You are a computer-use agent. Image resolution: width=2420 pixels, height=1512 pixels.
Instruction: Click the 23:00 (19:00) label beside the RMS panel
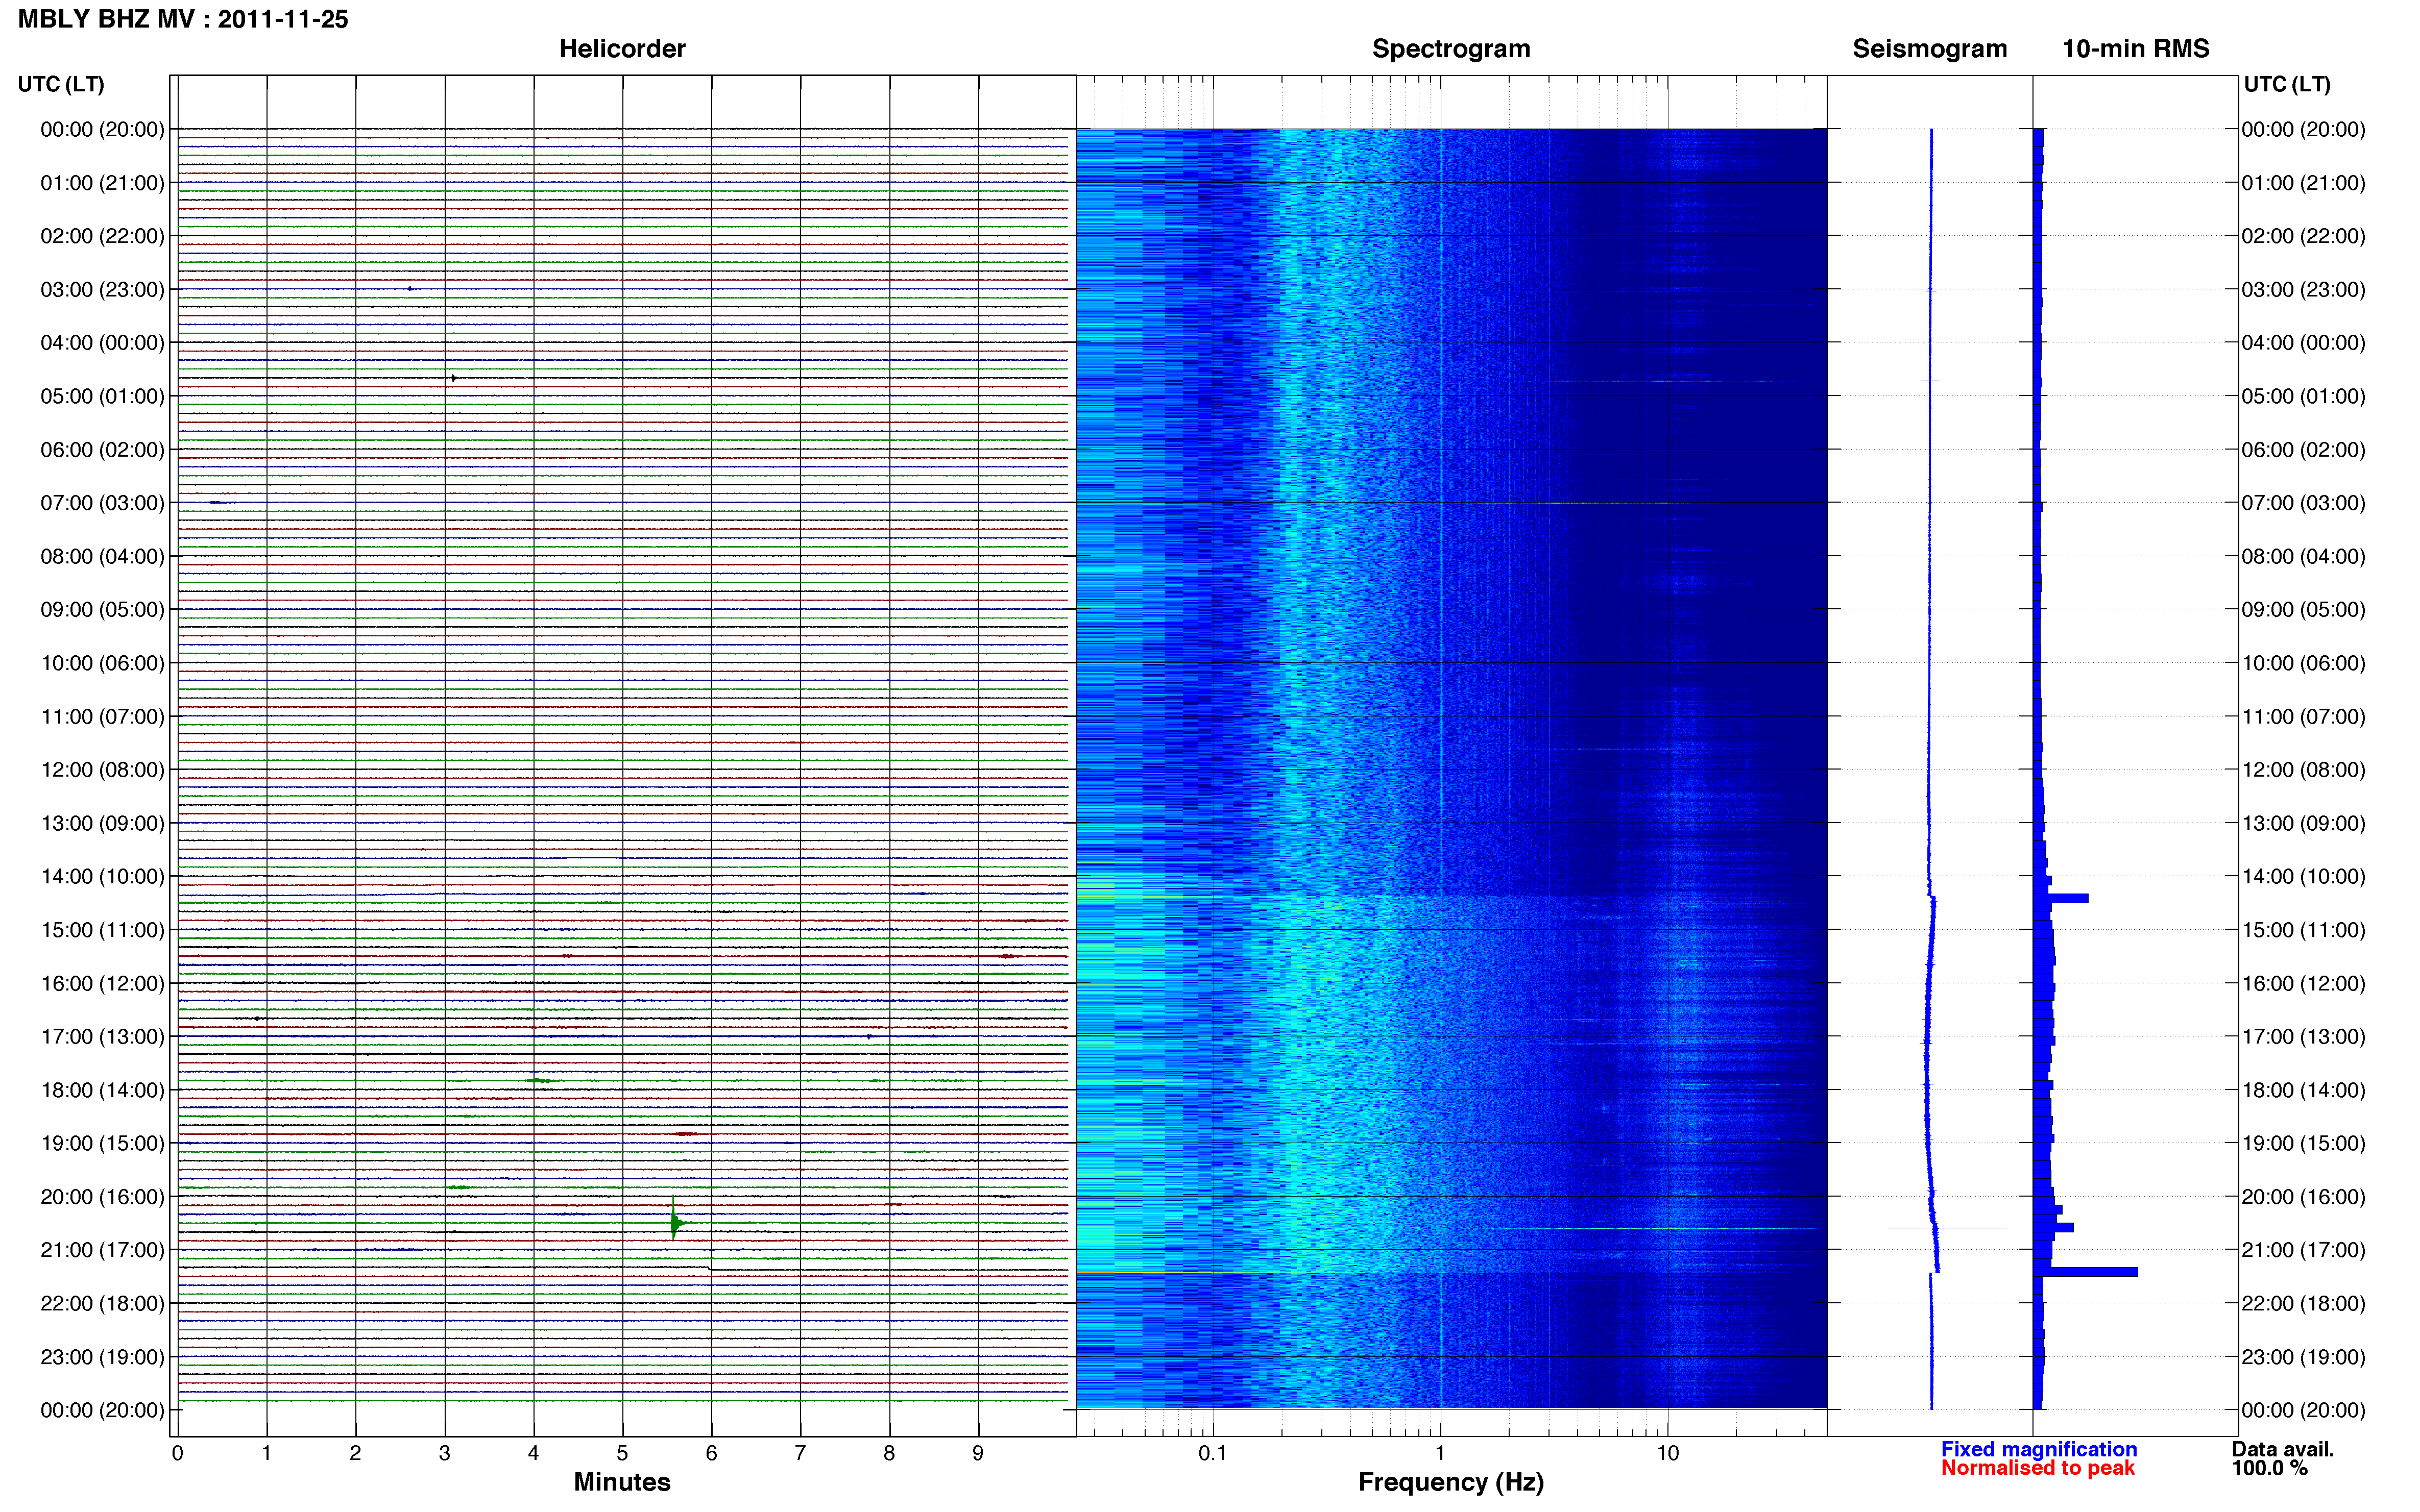[2303, 1357]
